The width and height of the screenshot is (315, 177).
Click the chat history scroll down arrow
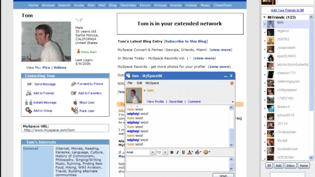pyautogui.click(x=231, y=145)
